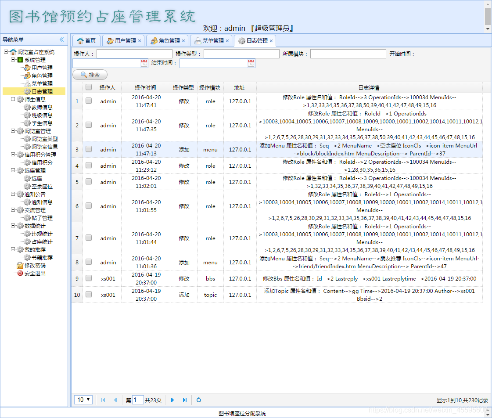
Task: Click the header scrollbar down arrow
Action: (488, 29)
